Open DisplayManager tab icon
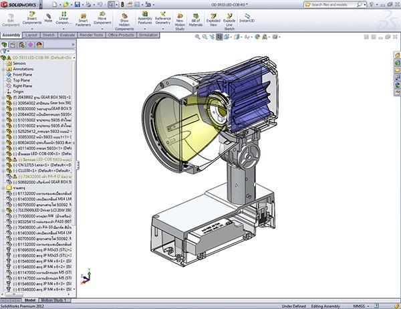The image size is (401, 309). pyautogui.click(x=39, y=45)
